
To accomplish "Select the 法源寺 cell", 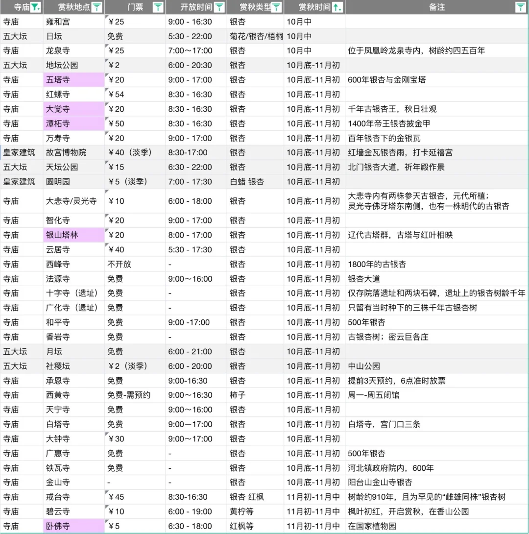I will click(73, 279).
